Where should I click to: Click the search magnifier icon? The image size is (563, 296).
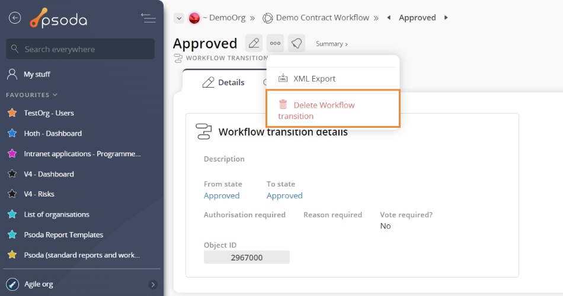(x=15, y=49)
